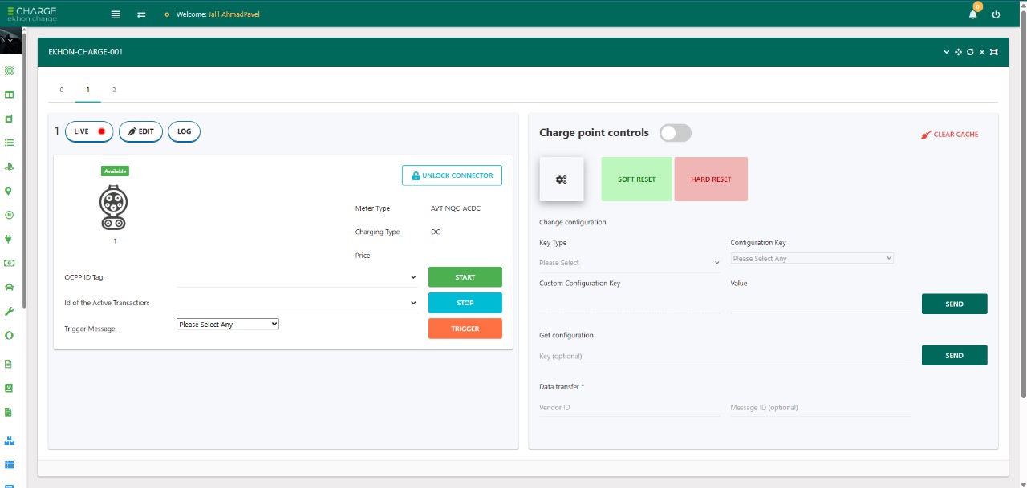
Task: Toggle the hamburger menu icon
Action: (x=116, y=14)
